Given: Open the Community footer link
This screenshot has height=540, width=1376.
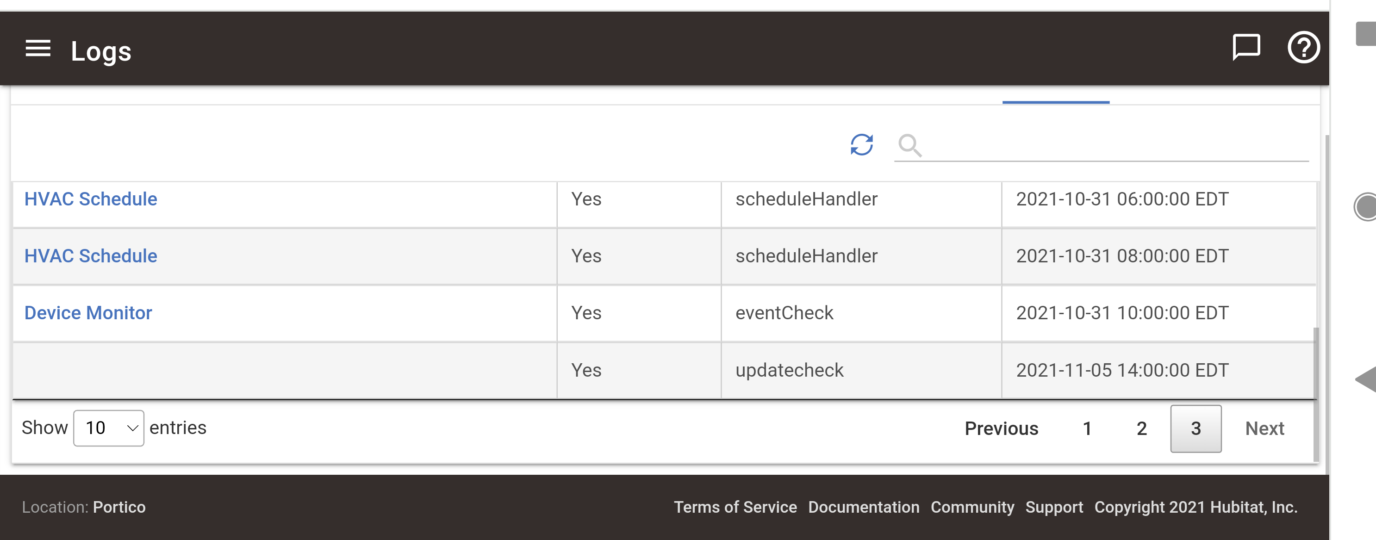Looking at the screenshot, I should (972, 507).
